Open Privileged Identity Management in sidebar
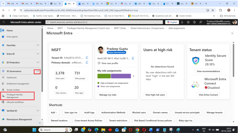238x133 pixels. point(17,96)
